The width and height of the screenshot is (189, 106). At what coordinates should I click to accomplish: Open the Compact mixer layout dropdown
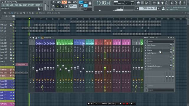coord(47,38)
